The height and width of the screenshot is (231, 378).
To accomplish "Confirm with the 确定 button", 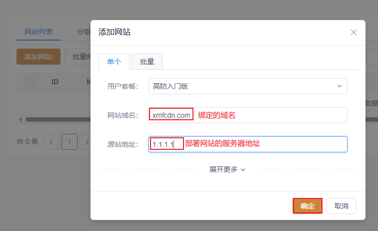I will point(307,206).
